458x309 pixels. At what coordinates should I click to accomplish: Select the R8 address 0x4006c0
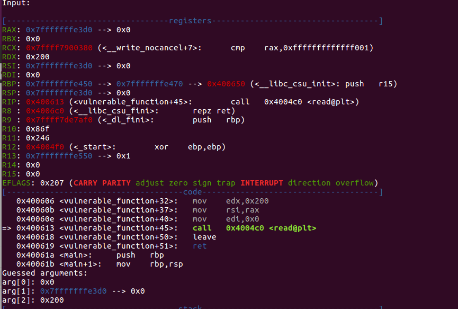(x=45, y=111)
